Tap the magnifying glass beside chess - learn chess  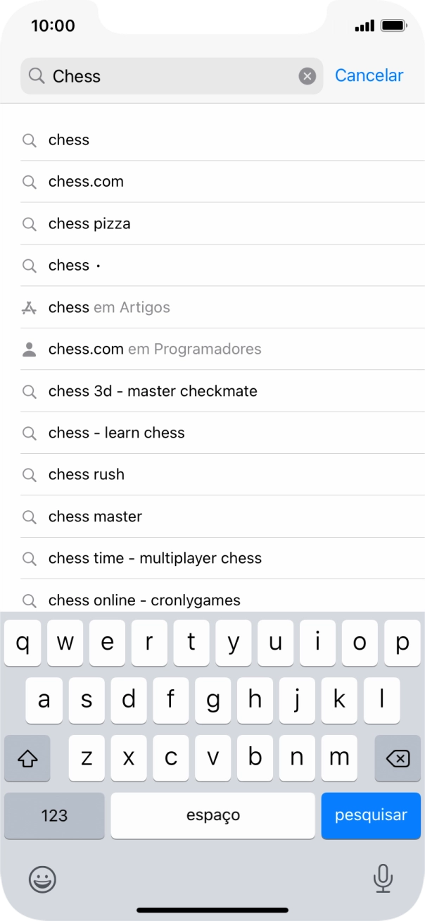point(29,433)
